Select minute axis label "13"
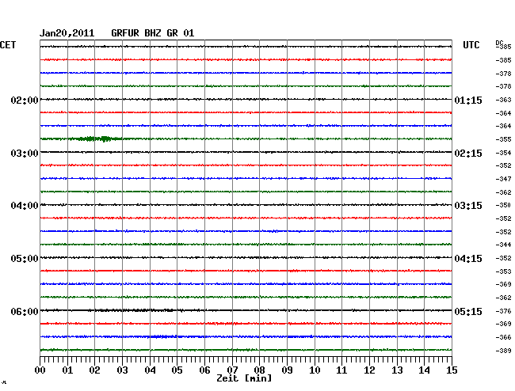515x391 pixels. pyautogui.click(x=397, y=370)
